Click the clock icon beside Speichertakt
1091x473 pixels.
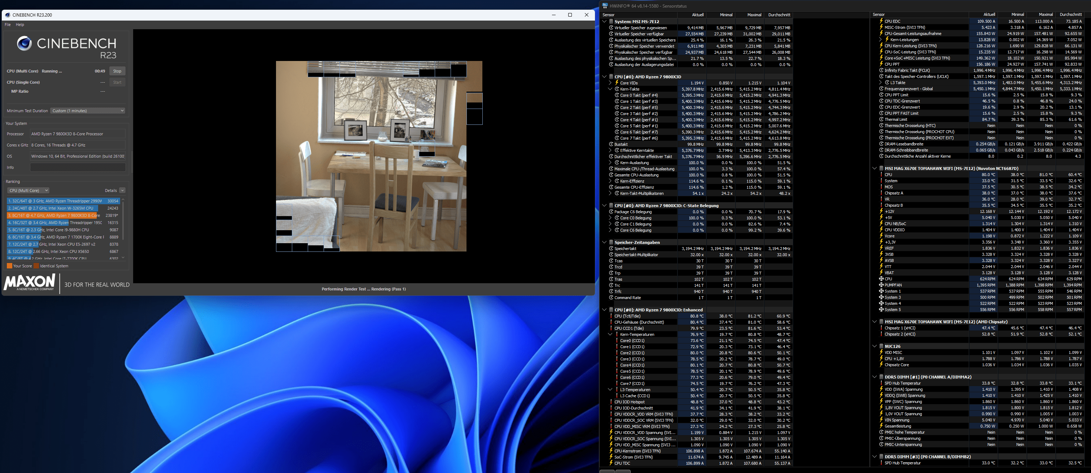[611, 249]
